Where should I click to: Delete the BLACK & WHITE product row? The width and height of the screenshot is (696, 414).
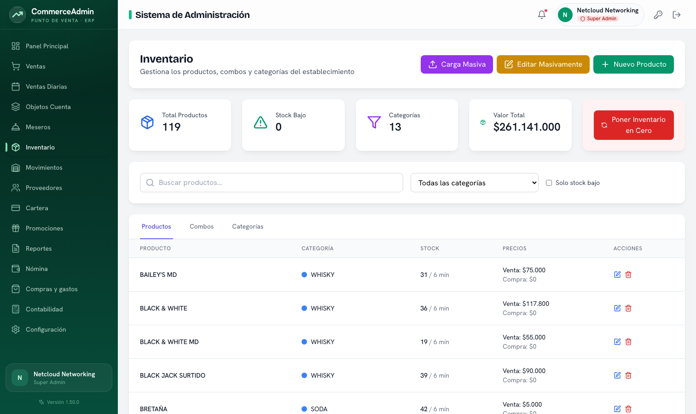[628, 308]
